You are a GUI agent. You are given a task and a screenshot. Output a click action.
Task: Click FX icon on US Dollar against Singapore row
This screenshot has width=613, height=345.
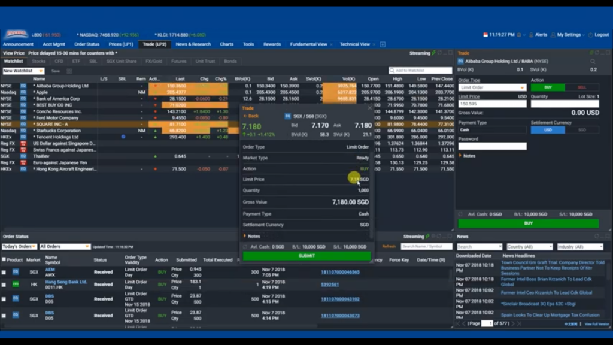[23, 143]
